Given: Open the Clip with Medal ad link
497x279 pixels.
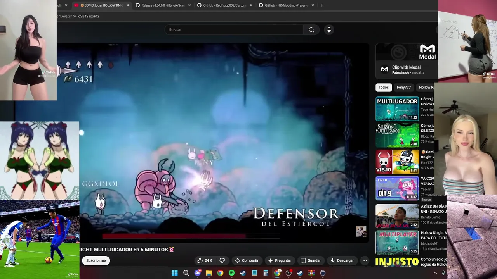Looking at the screenshot, I should click(x=406, y=67).
